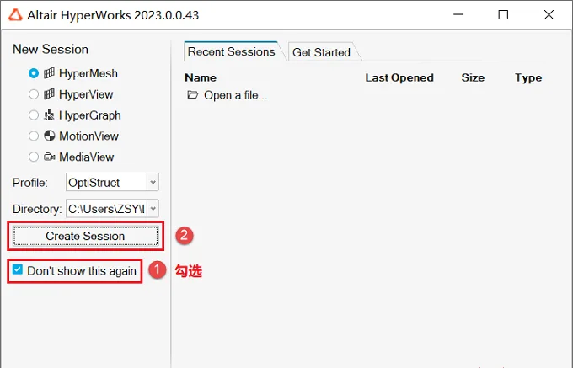Select the HyperMesh radio button
The image size is (573, 368).
click(x=34, y=73)
